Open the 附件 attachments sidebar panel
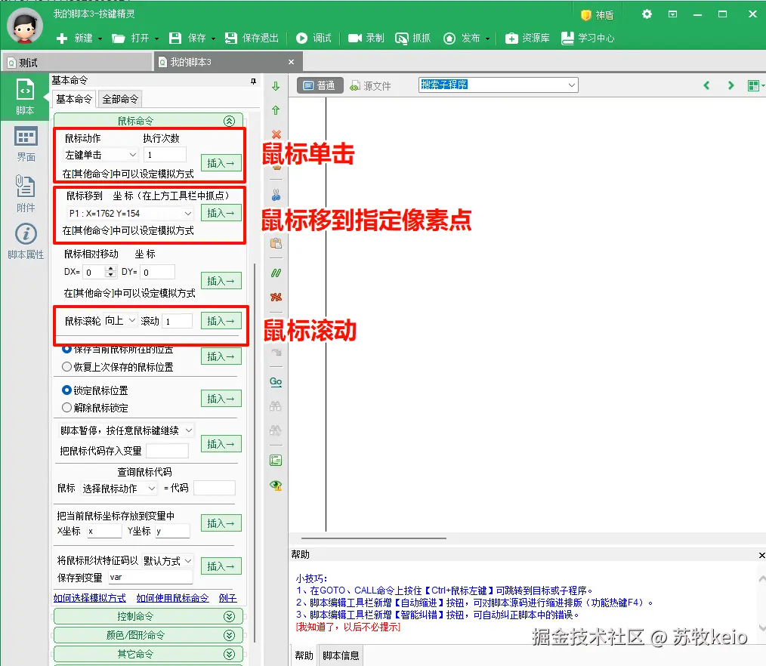The height and width of the screenshot is (666, 766). pyautogui.click(x=26, y=193)
